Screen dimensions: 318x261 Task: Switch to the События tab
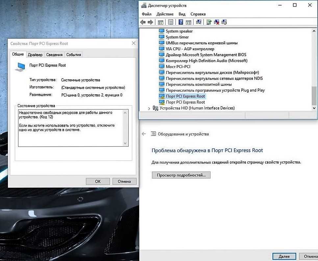point(74,55)
